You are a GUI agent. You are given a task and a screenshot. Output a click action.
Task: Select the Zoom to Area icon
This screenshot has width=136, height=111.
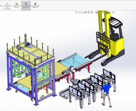[80, 13]
